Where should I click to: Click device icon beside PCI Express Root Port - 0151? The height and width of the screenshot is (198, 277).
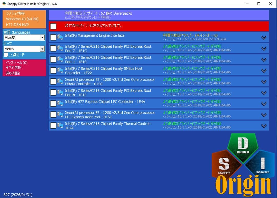[60, 114]
